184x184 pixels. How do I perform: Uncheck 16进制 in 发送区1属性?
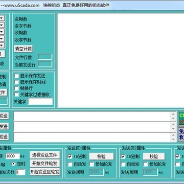[x=70, y=156]
